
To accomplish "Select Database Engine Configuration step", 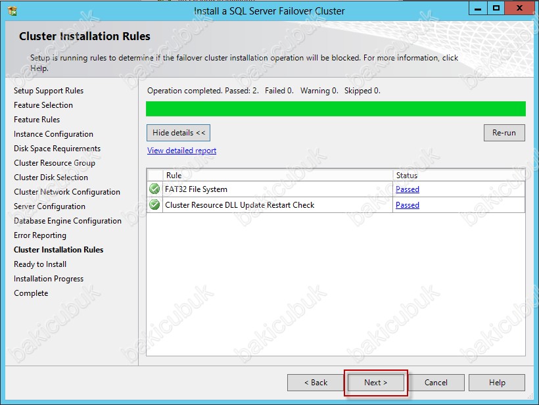I will pyautogui.click(x=68, y=220).
